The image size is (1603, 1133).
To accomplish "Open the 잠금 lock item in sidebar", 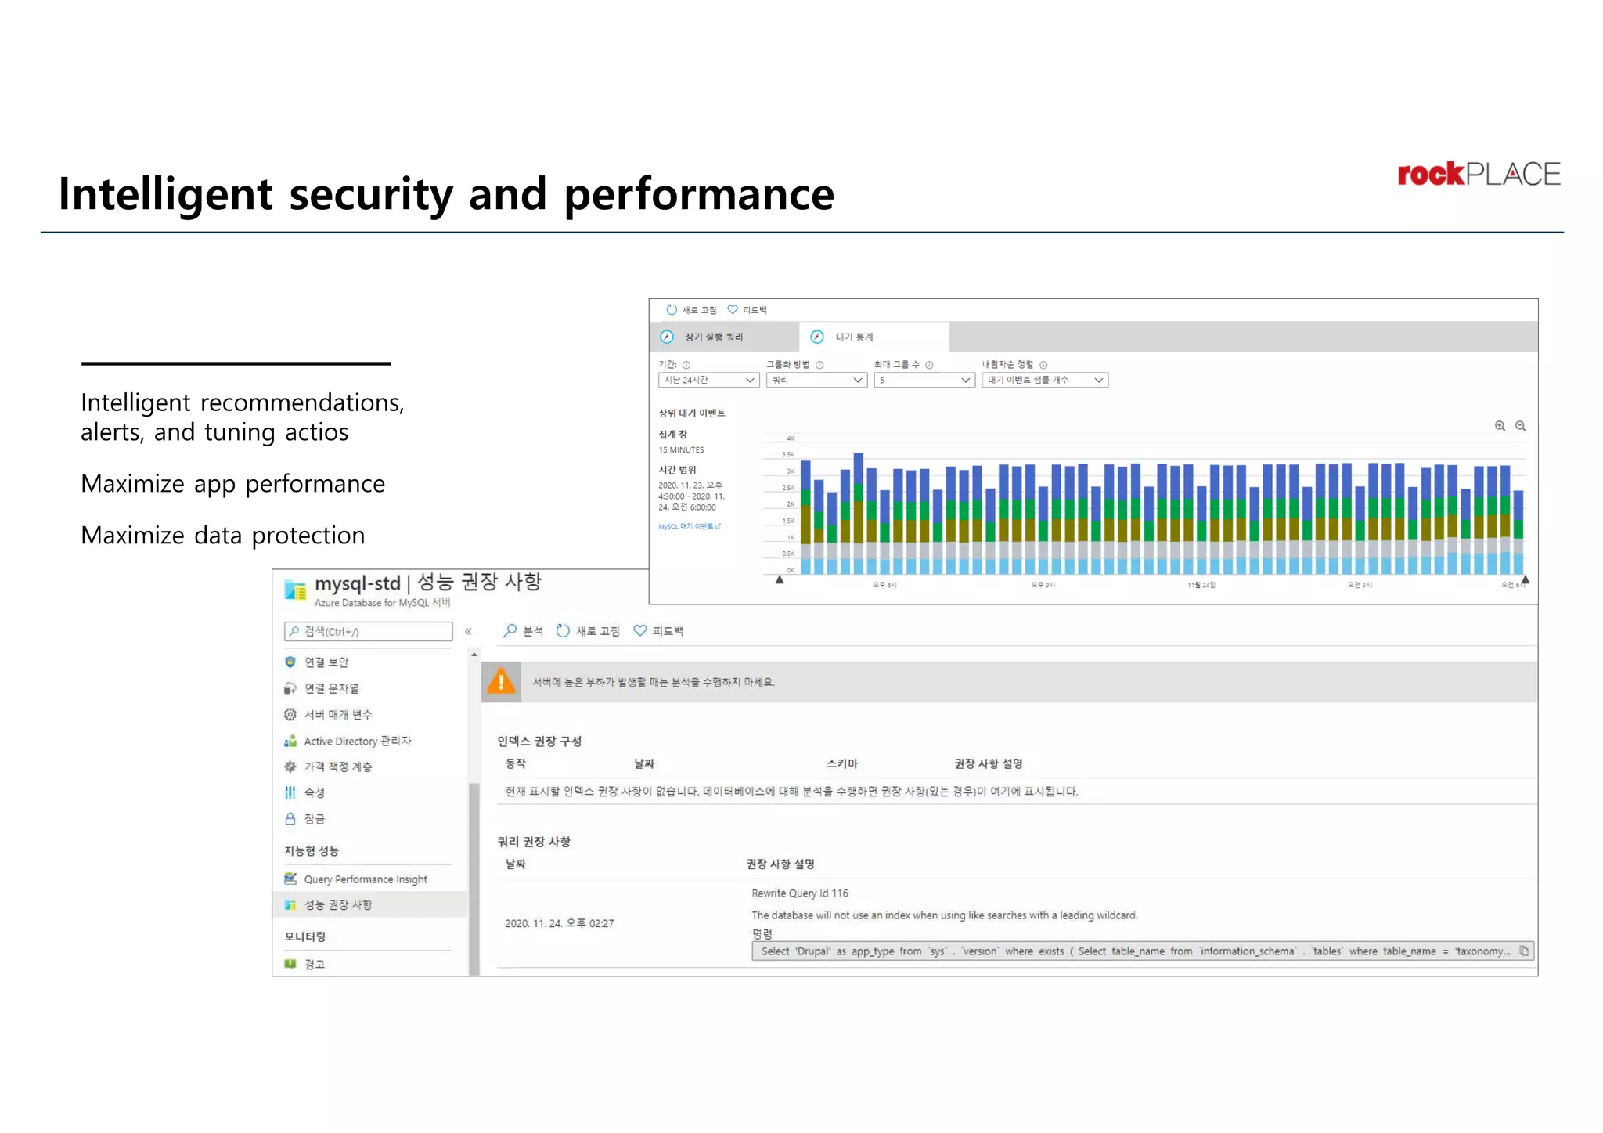I will (x=314, y=819).
